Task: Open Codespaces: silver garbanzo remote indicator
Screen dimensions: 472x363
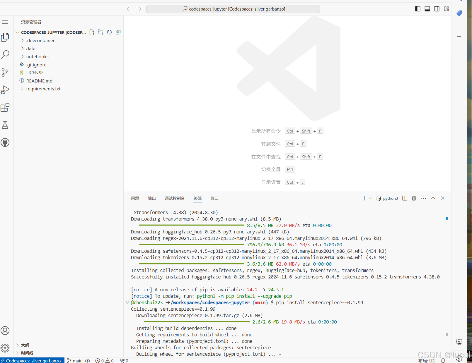Action: tap(32, 360)
